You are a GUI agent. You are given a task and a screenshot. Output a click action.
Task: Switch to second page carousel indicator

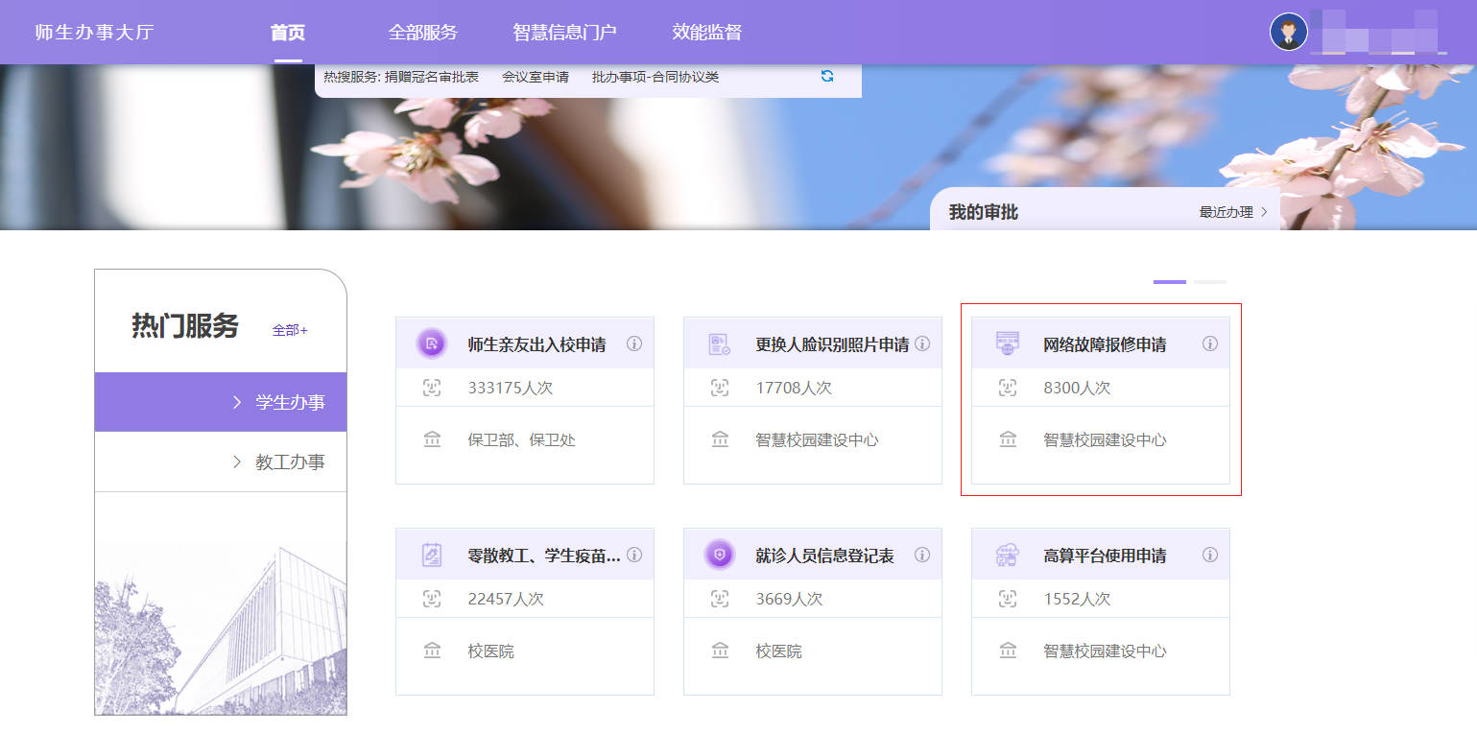[x=1209, y=282]
